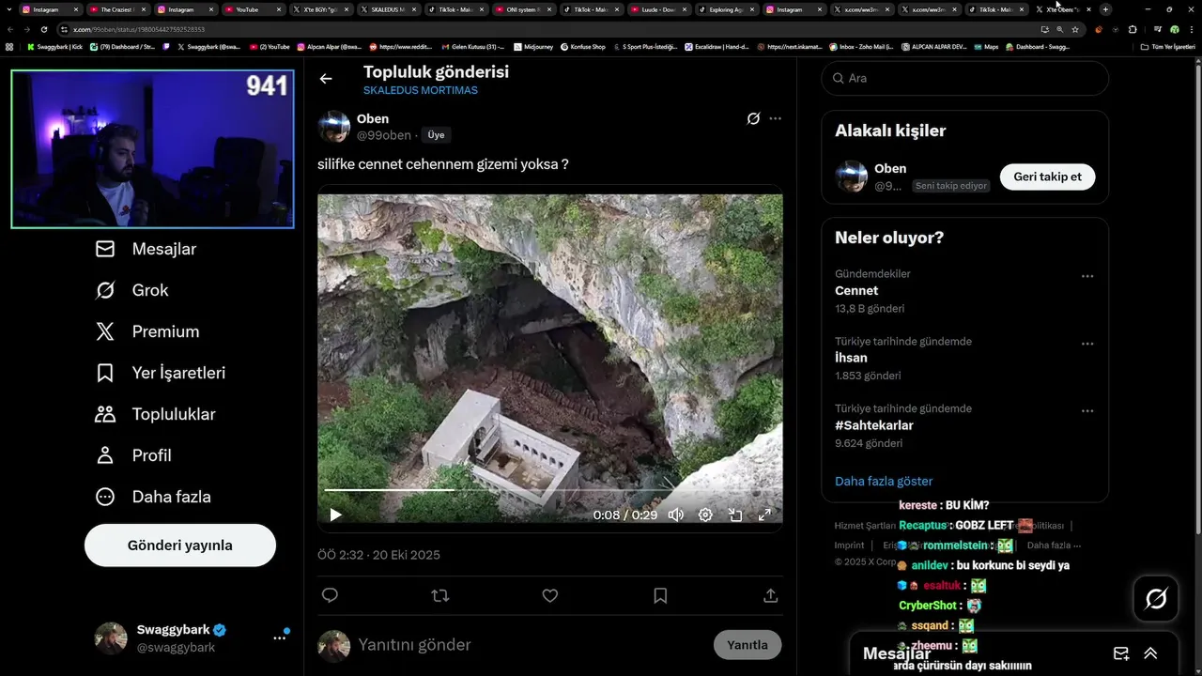Open the @99oben handle link
1202x676 pixels.
coord(384,135)
